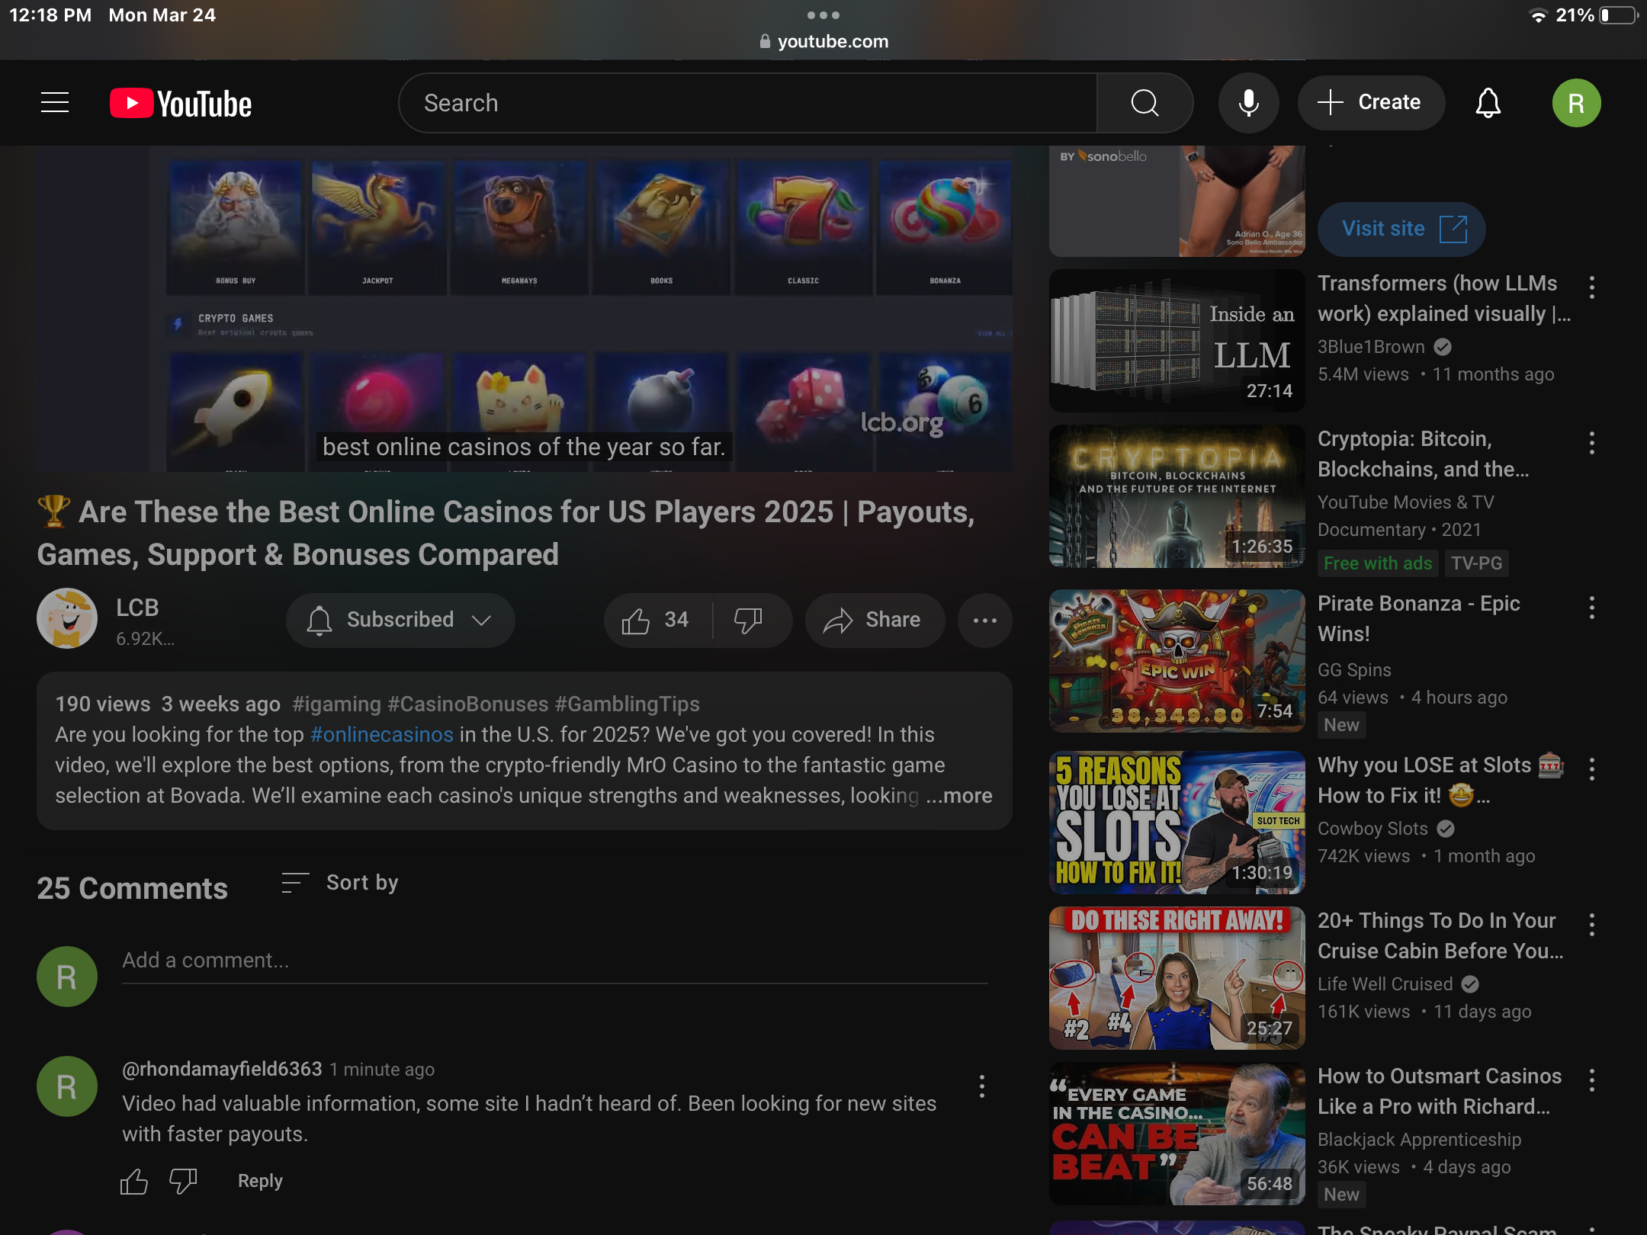Viewport: 1647px width, 1235px height.
Task: Expand the Subscribed notification dropdown
Action: pos(400,620)
